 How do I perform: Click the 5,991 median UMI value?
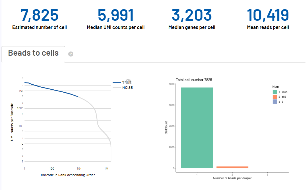[115, 15]
